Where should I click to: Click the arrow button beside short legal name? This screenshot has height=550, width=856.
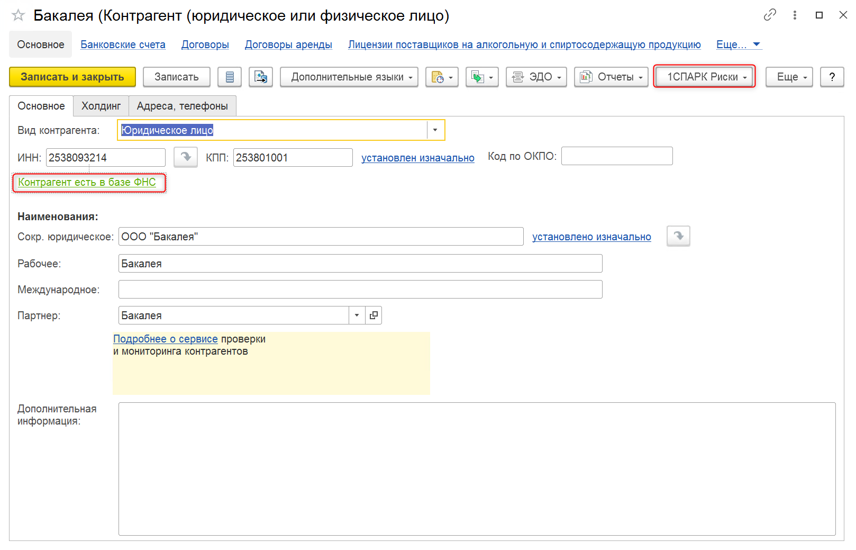point(678,236)
